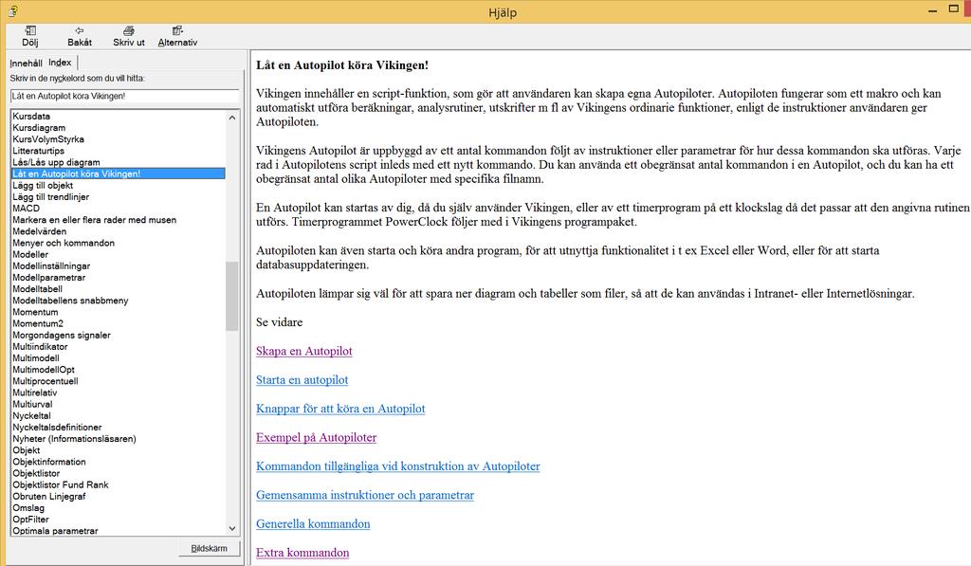
Task: Select KursVolymStyrka index entry
Action: 48,139
